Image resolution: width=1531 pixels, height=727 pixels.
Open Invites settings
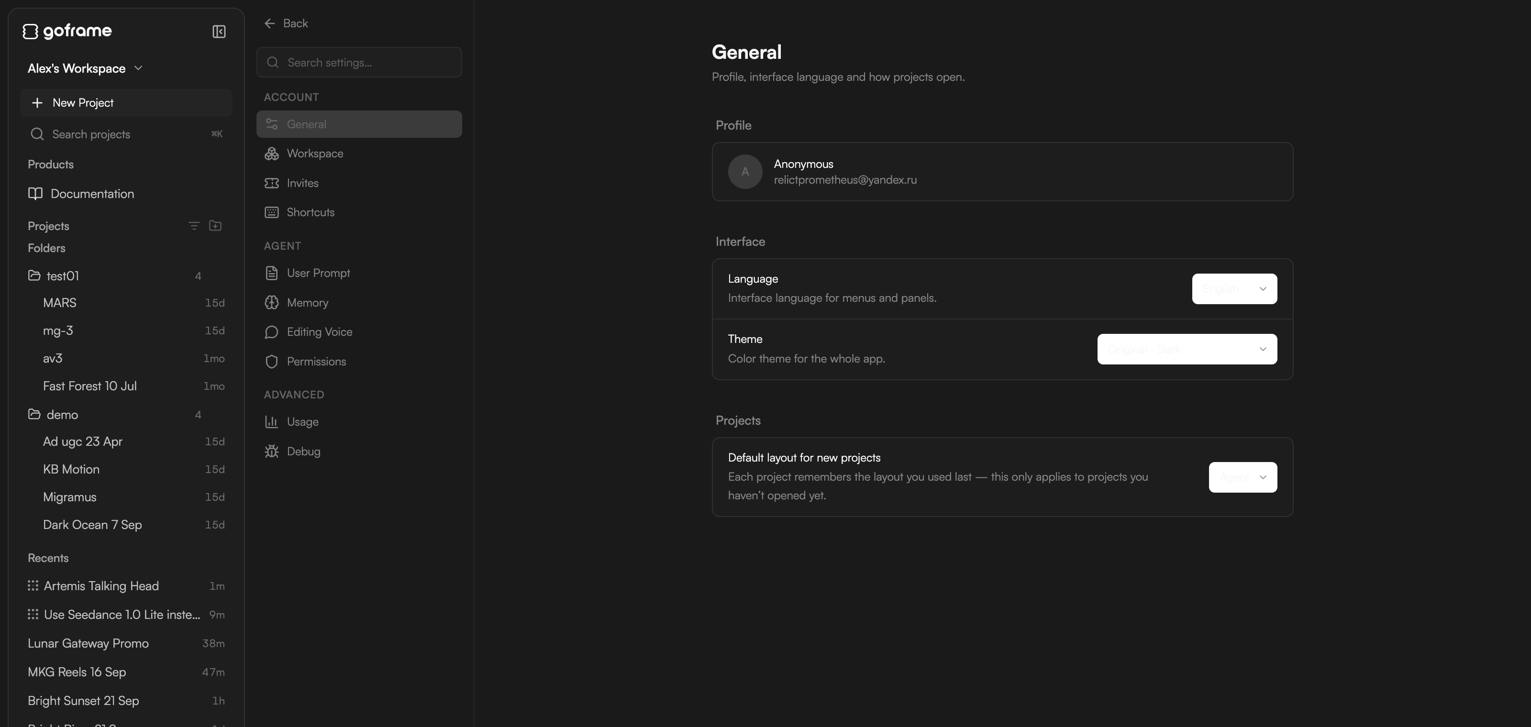pos(359,183)
